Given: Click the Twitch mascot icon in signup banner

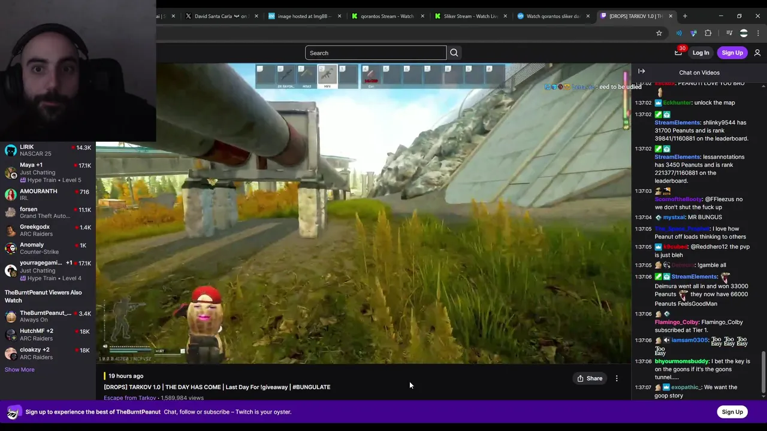Looking at the screenshot, I should click(13, 412).
